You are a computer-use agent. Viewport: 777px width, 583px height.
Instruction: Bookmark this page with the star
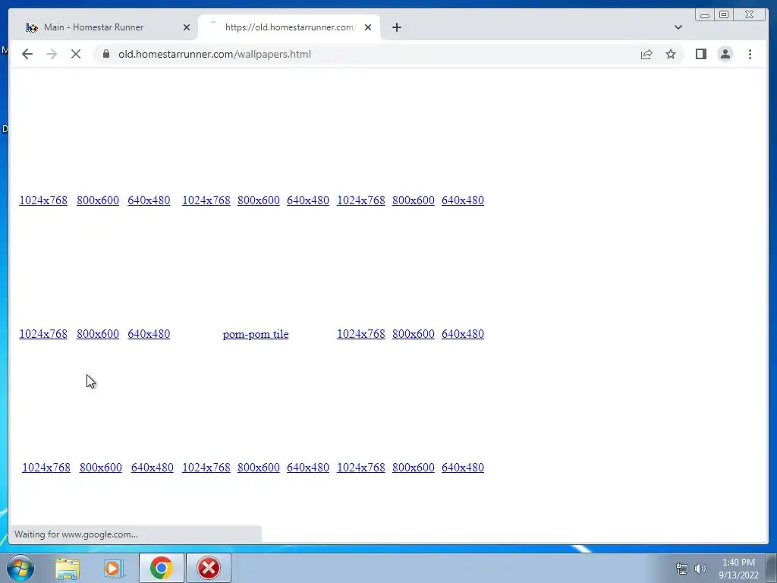(671, 54)
